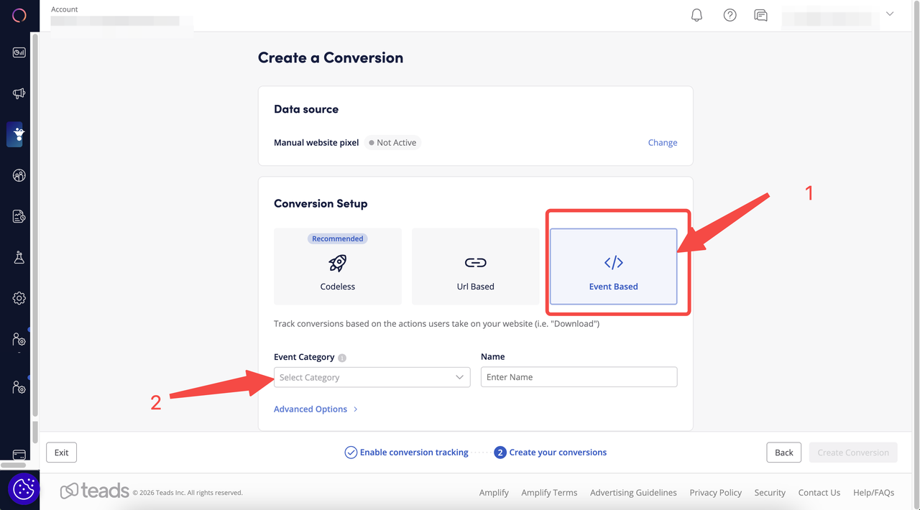The height and width of the screenshot is (510, 920).
Task: Open settings gear in sidebar
Action: tap(19, 298)
